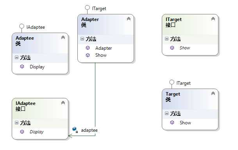Image resolution: width=238 pixels, height=150 pixels.
Task: Collapse the methods section in Adaptee class
Action: [x=16, y=57]
